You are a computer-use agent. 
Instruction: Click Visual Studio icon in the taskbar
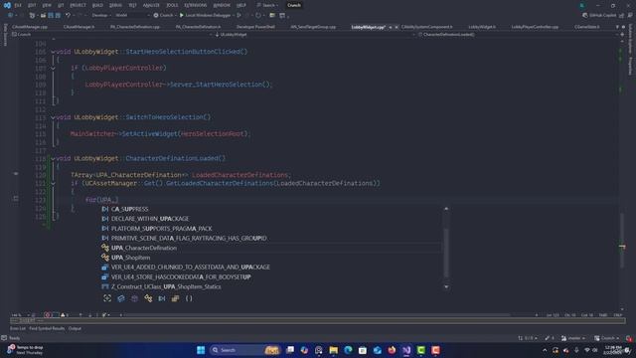click(406, 350)
